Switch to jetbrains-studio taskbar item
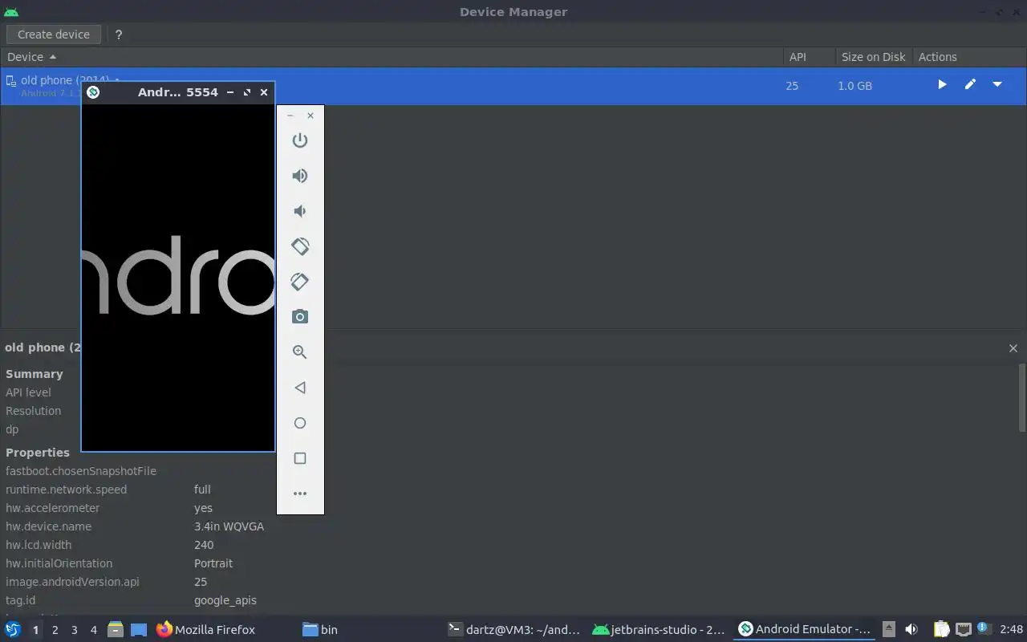Viewport: 1027px width, 642px height. [659, 630]
